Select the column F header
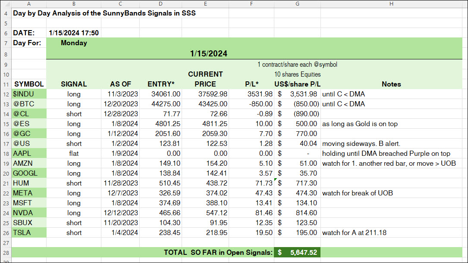Image resolution: width=468 pixels, height=263 pixels. click(x=251, y=4)
